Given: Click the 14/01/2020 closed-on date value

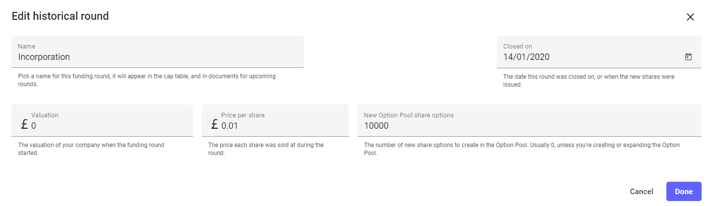Looking at the screenshot, I should pyautogui.click(x=526, y=57).
